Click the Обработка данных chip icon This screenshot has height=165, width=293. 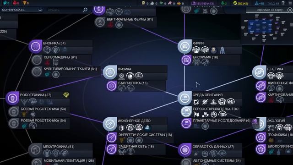184,150
